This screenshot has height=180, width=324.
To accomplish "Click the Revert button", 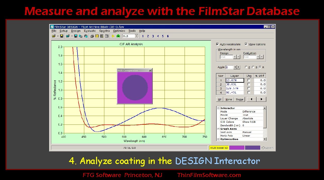I will [x=268, y=148].
